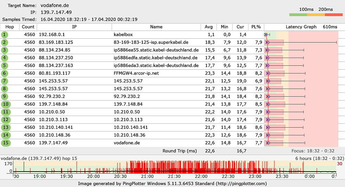
Task: Click the hop 7 green badge
Action: [x=5, y=81]
